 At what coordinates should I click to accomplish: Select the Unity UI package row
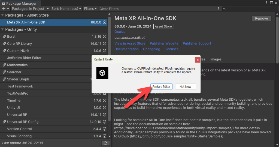54,108
